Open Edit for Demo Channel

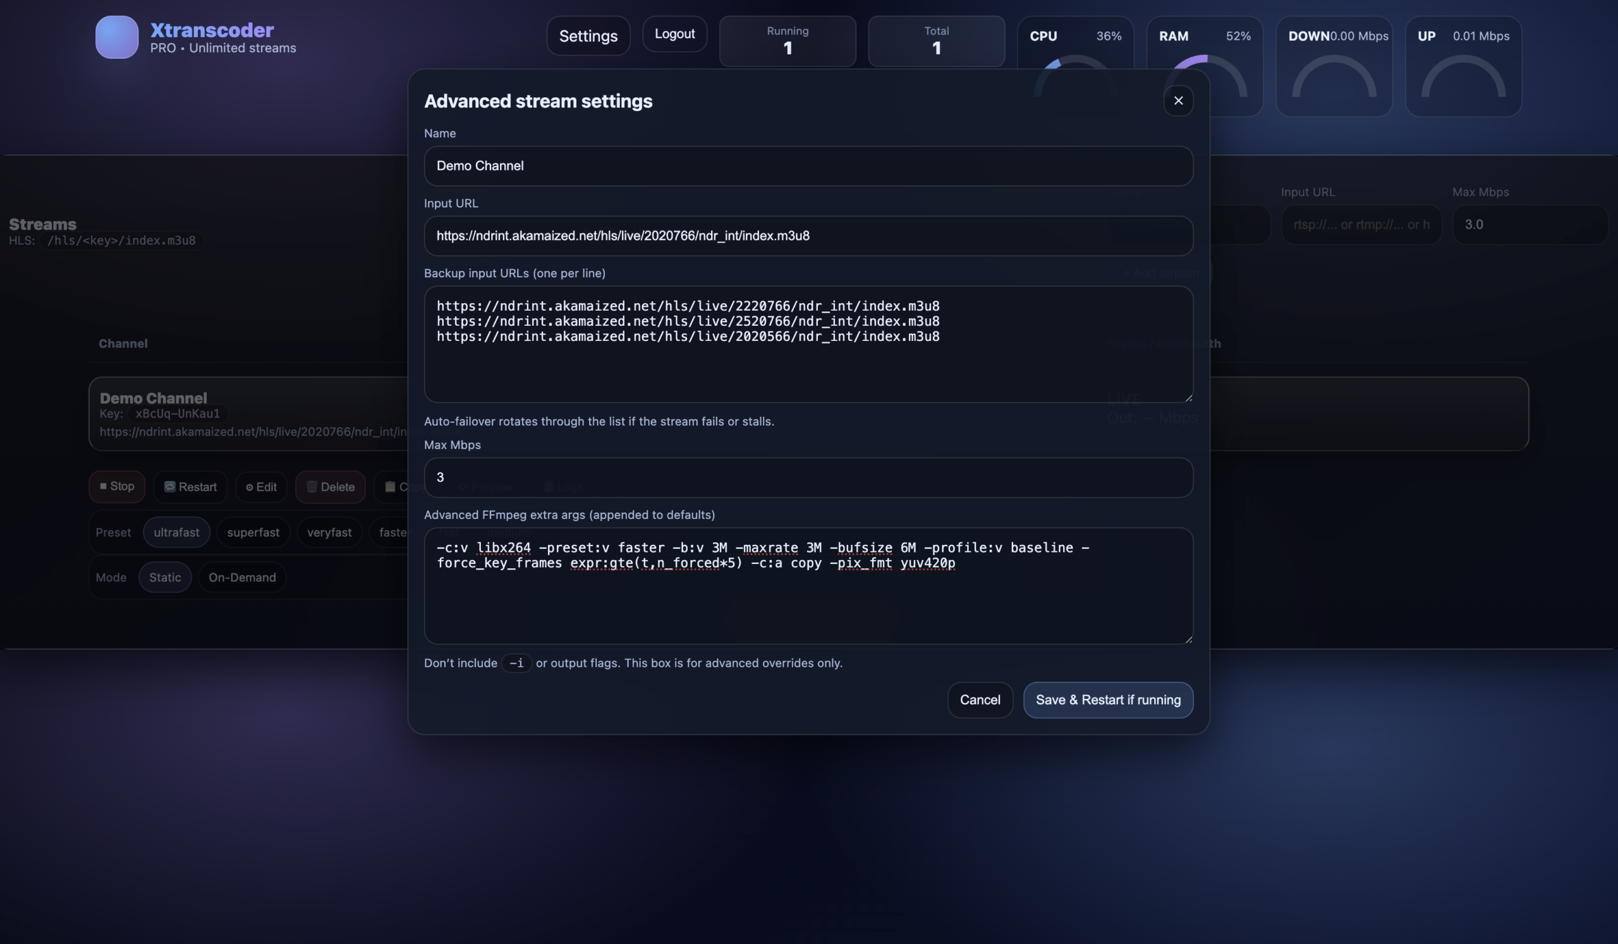pyautogui.click(x=261, y=487)
